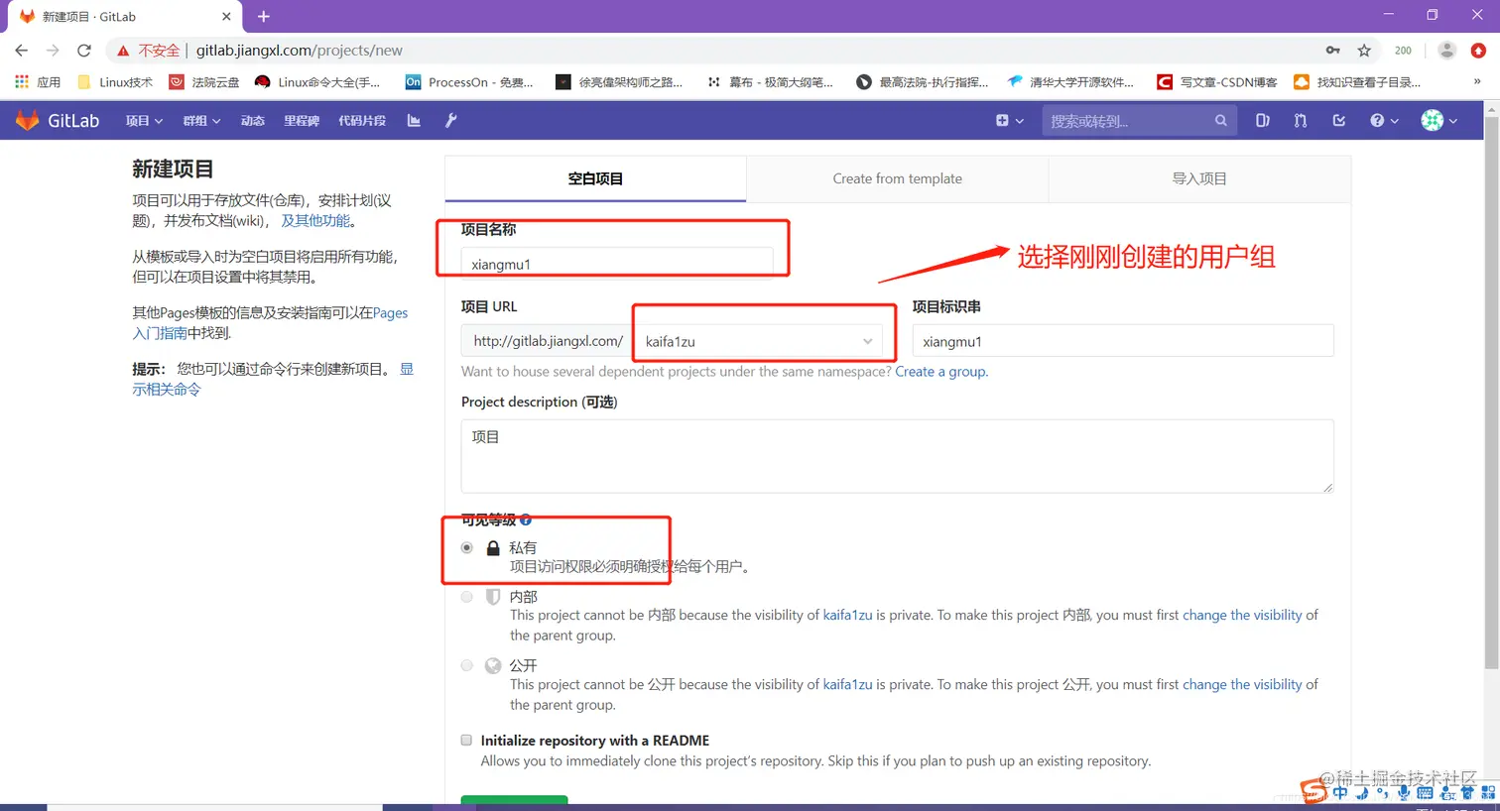Focus the 项目标识串 input field
Viewport: 1500px width, 811px height.
[1123, 341]
